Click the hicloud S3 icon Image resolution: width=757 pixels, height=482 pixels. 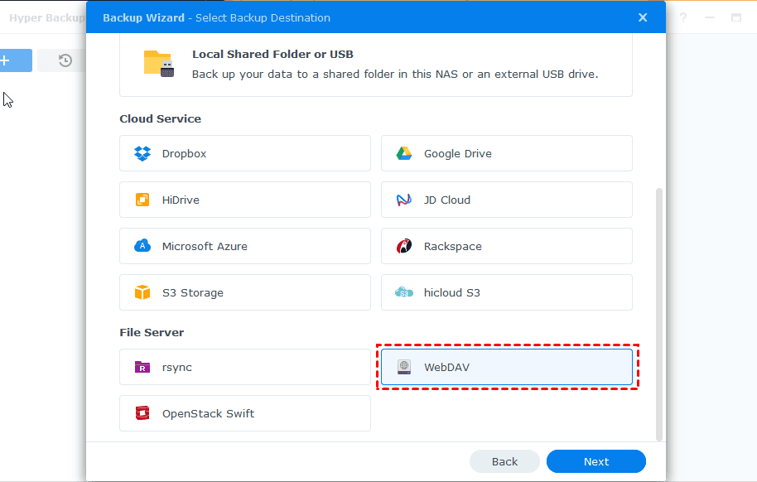pyautogui.click(x=404, y=292)
